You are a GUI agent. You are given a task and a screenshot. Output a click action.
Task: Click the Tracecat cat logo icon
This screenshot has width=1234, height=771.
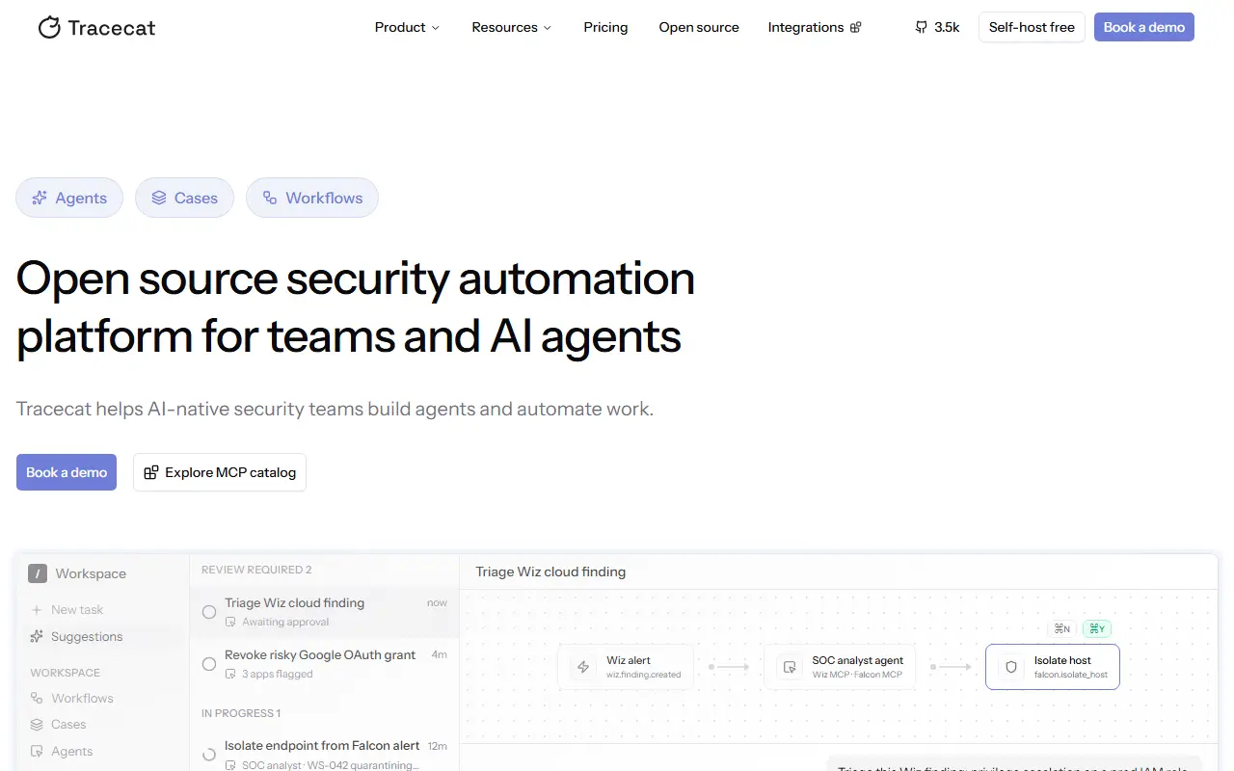point(49,27)
